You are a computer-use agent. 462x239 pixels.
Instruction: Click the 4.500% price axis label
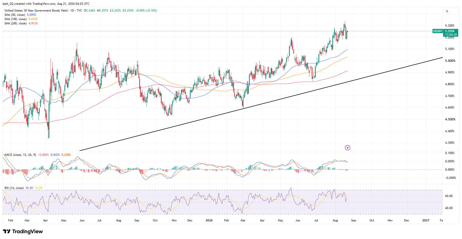[450, 119]
